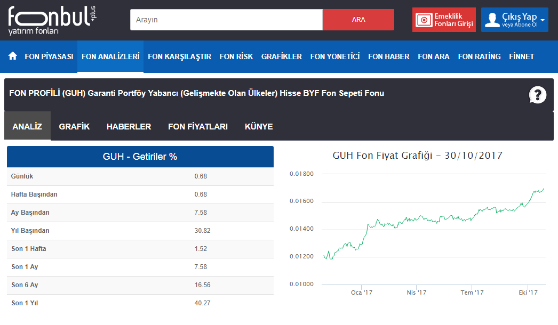Viewport: 558px width, 325px height.
Task: Click the 16.56 six-month return value
Action: pos(203,285)
